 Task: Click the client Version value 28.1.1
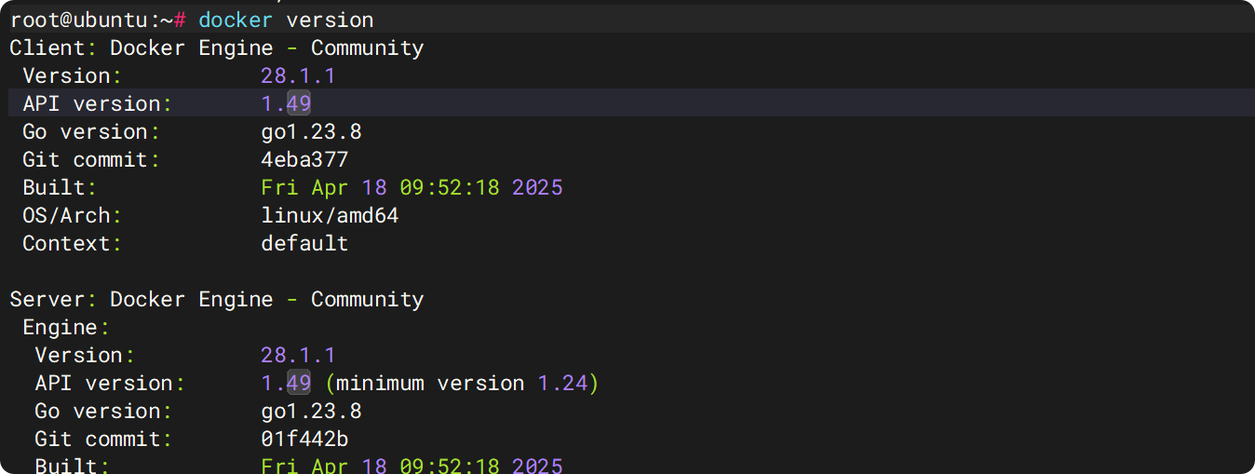tap(298, 75)
